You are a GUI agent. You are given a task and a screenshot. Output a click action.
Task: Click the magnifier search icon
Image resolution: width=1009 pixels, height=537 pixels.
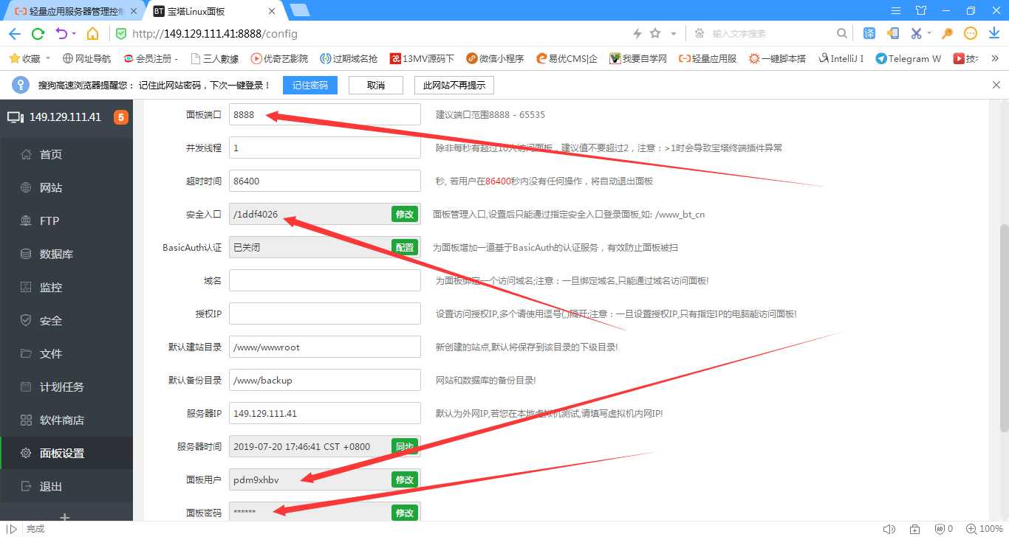click(841, 33)
